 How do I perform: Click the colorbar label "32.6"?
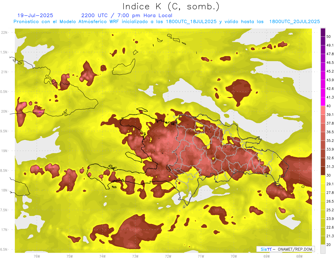tap(330, 158)
